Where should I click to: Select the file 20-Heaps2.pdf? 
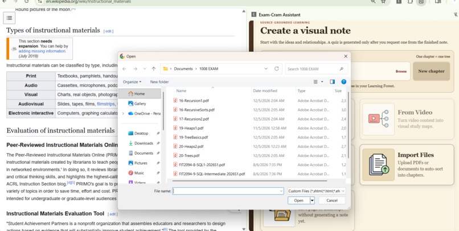pos(191,146)
